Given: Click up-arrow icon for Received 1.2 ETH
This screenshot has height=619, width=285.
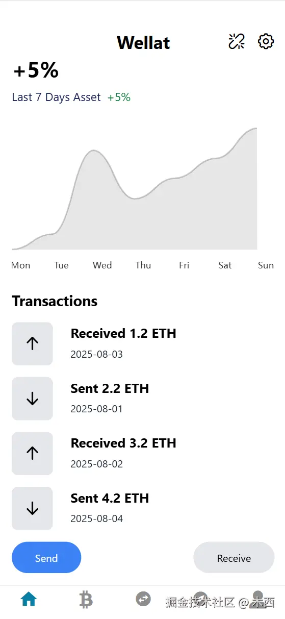Looking at the screenshot, I should click(x=32, y=343).
